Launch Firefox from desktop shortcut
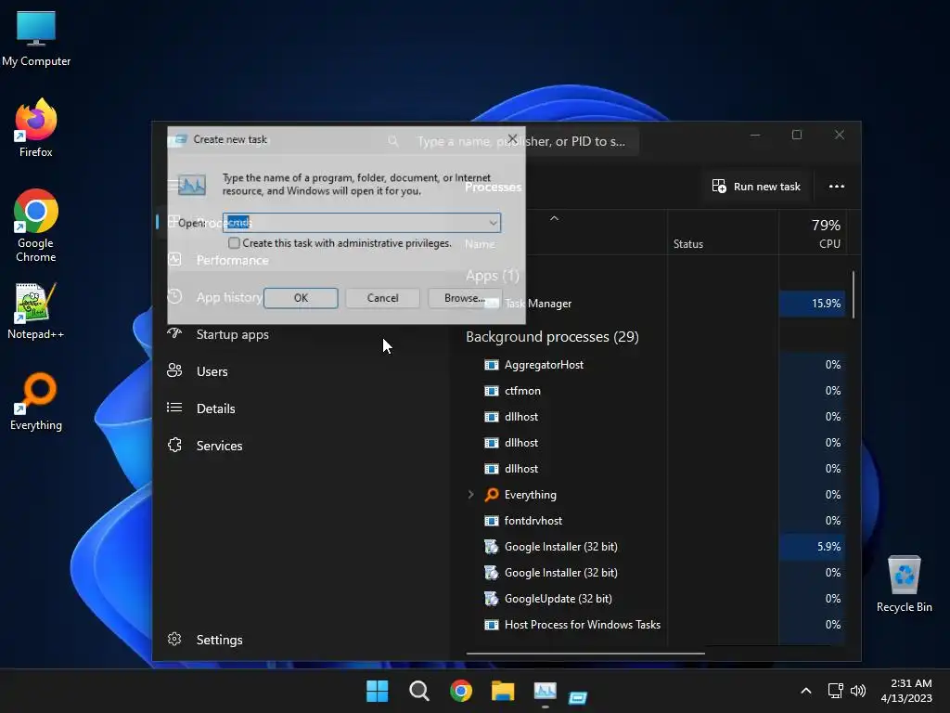950x713 pixels. click(36, 128)
